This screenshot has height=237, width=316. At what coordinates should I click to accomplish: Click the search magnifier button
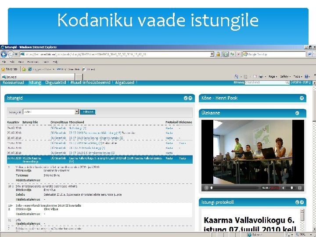(309, 54)
